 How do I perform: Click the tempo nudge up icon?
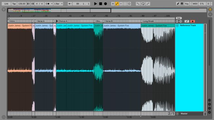click(x=32, y=4)
